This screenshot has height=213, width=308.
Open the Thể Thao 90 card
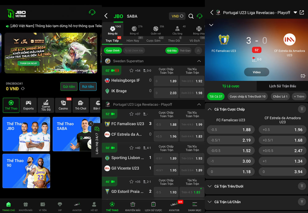pyautogui.click(x=26, y=171)
